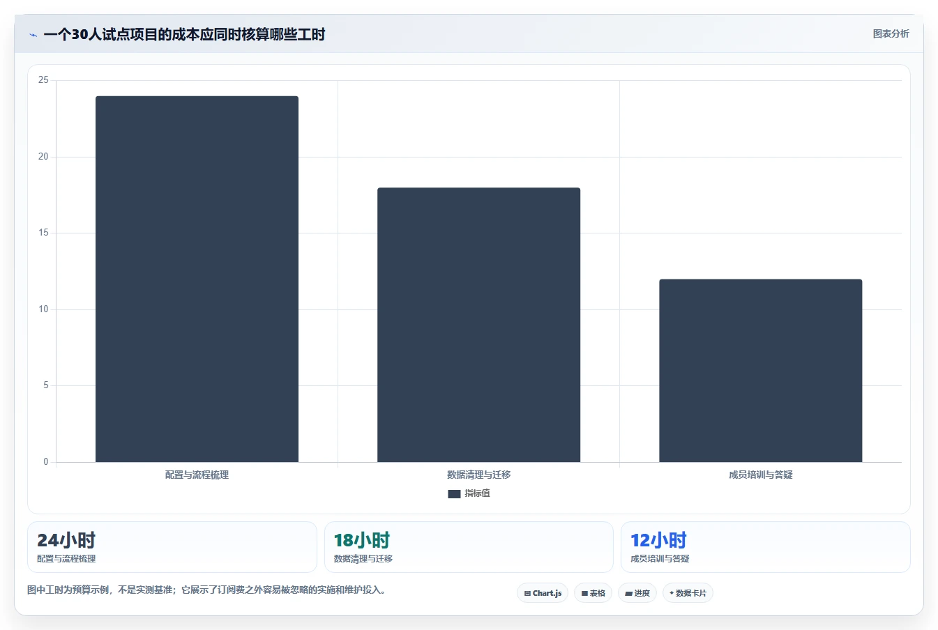Open the 18小时 data card
This screenshot has height=630, width=938.
click(469, 547)
